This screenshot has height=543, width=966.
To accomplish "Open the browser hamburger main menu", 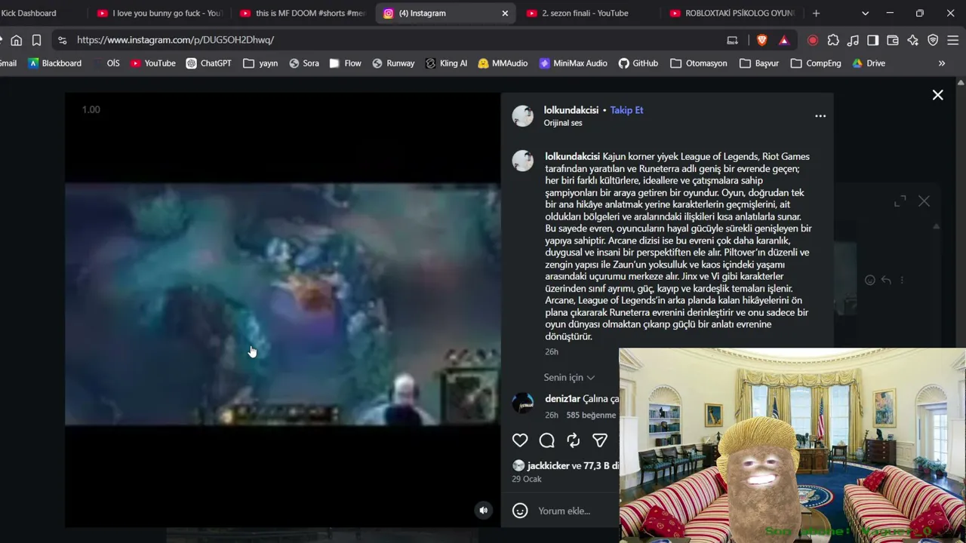I will coord(953,40).
